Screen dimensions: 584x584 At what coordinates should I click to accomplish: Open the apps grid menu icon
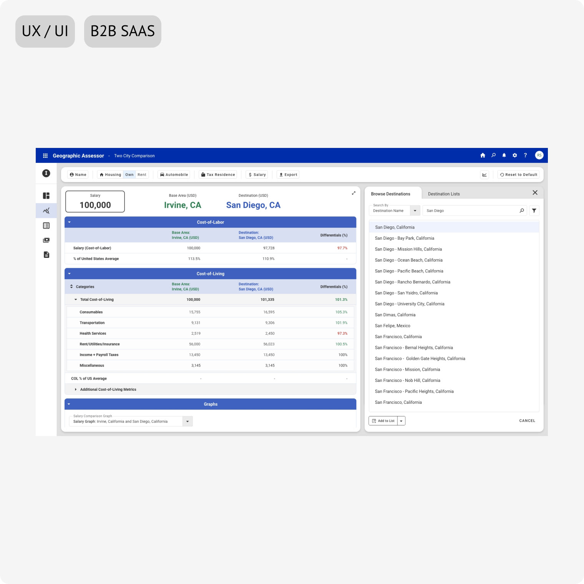(x=45, y=156)
